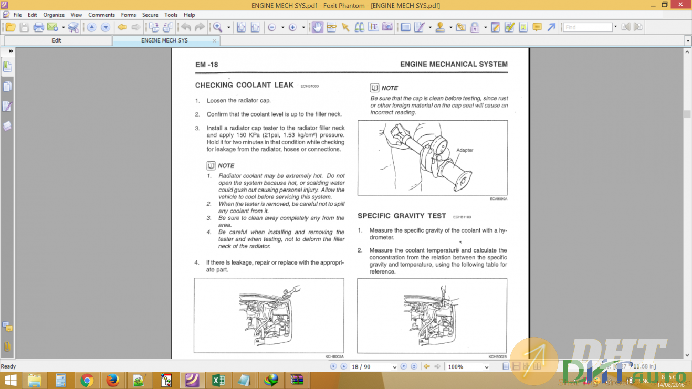Expand the Zoom In dropdown arrow
The height and width of the screenshot is (389, 692).
coord(303,27)
